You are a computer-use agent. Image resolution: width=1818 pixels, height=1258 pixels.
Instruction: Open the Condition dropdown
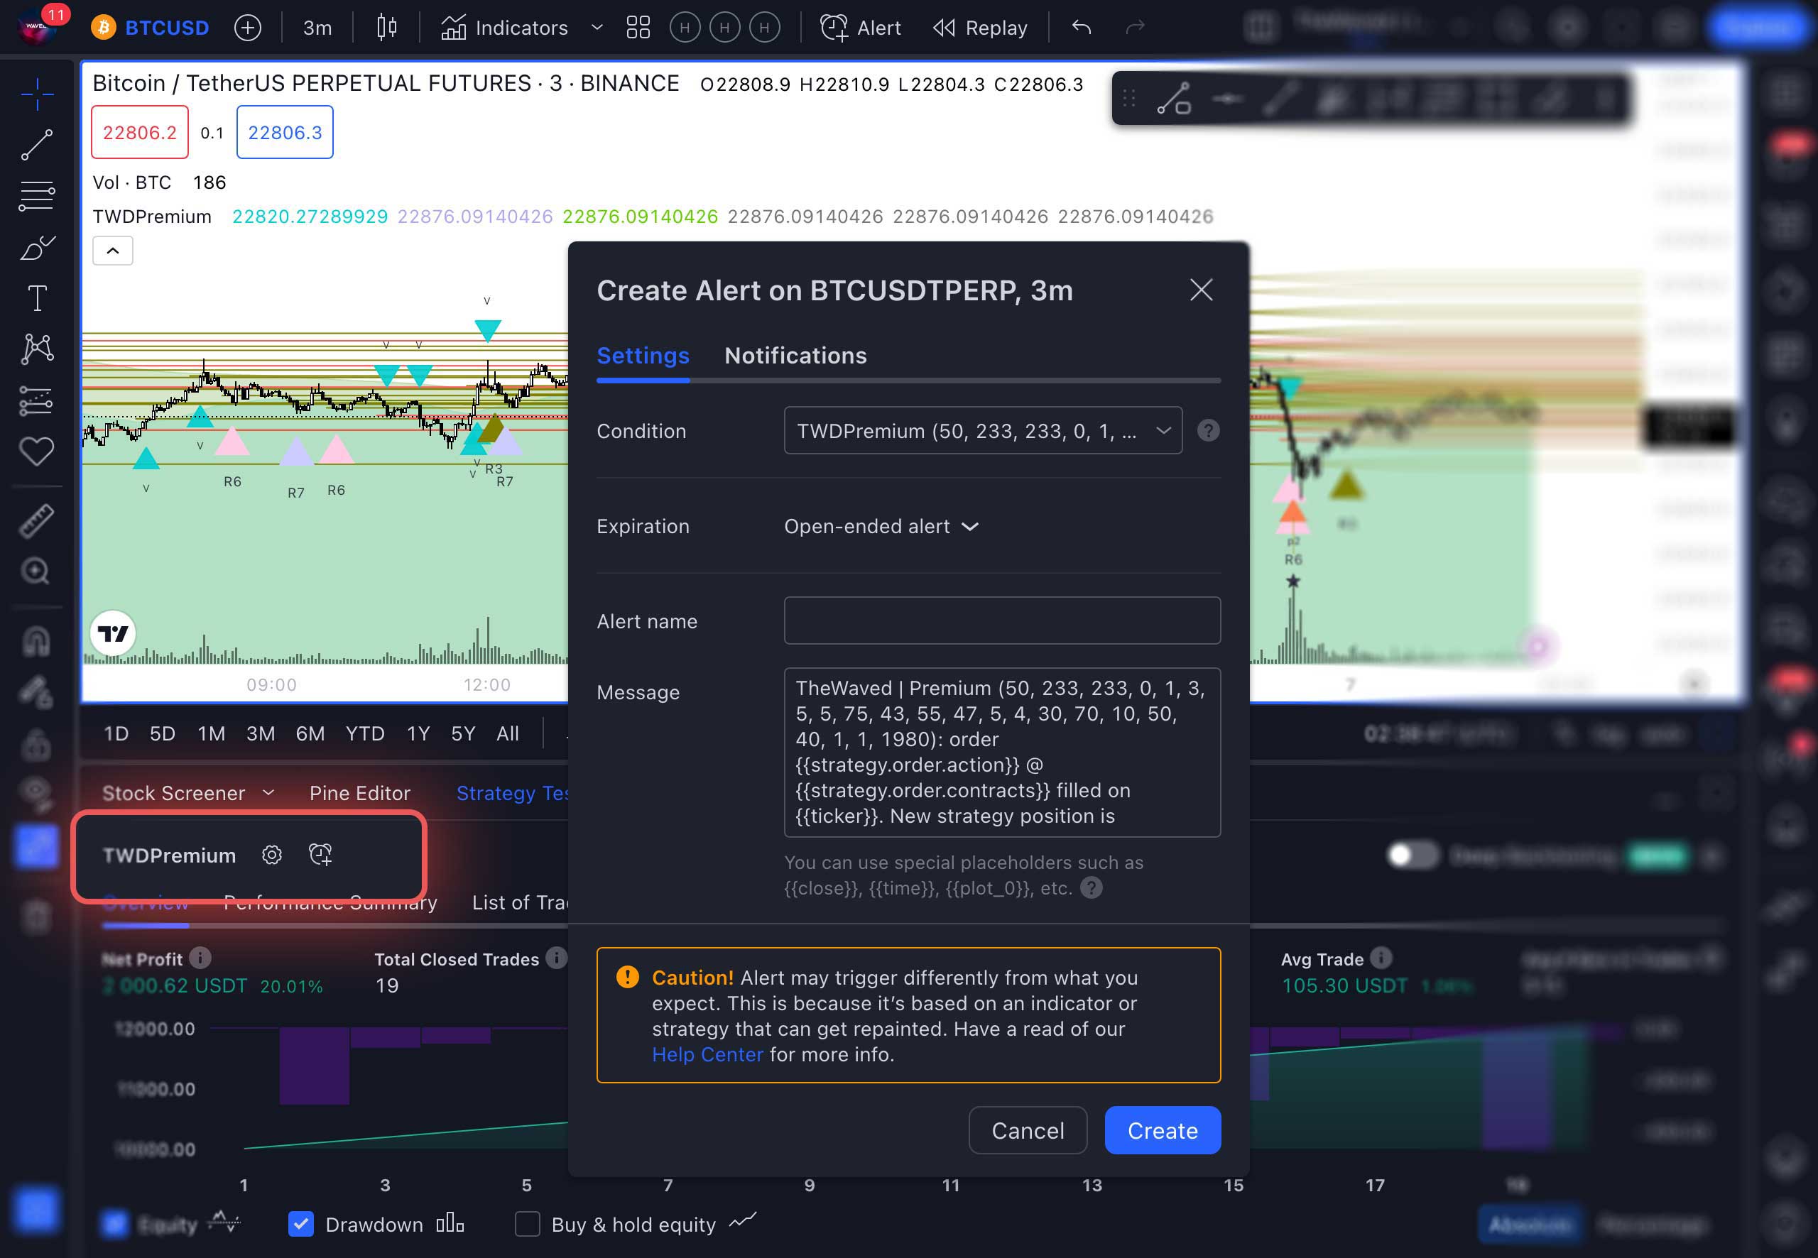[983, 430]
